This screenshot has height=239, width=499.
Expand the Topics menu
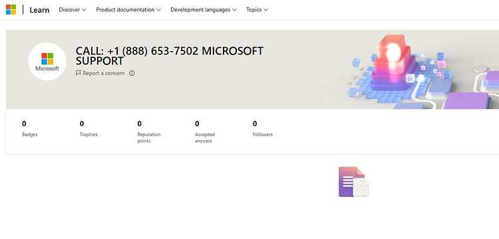[x=257, y=10]
